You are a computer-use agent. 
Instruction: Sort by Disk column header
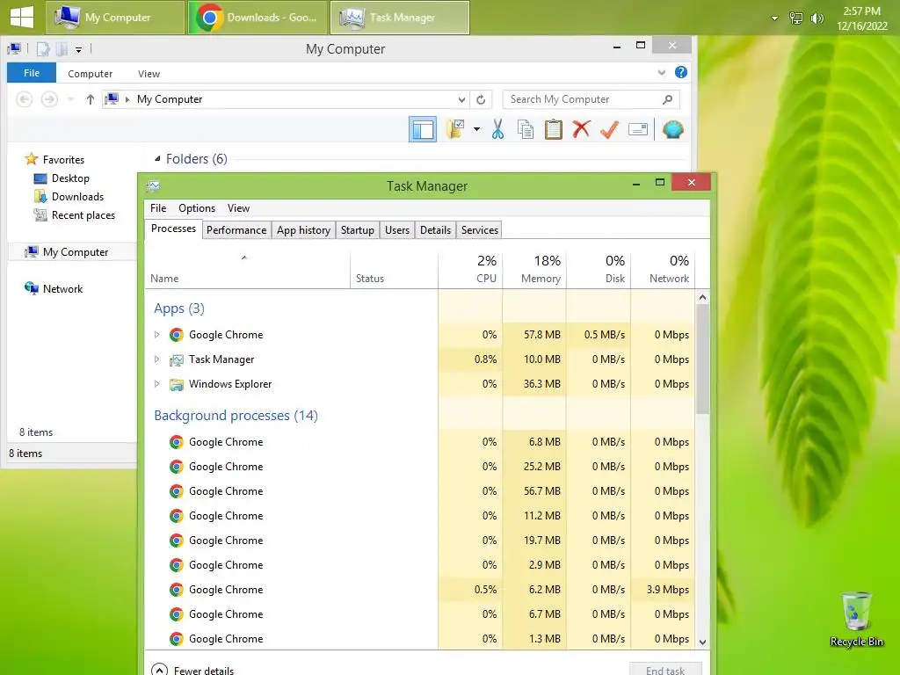(x=599, y=270)
